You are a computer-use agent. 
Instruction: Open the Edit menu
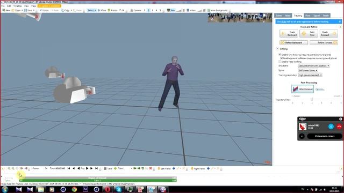9,6
